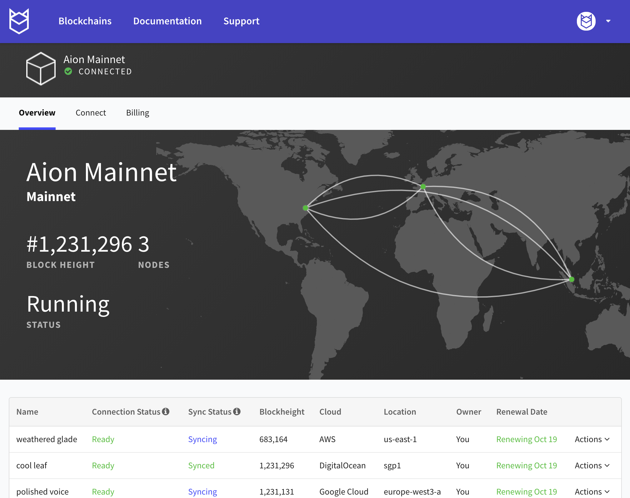Click Ready status for weathered glade
Image resolution: width=630 pixels, height=498 pixels.
point(103,439)
